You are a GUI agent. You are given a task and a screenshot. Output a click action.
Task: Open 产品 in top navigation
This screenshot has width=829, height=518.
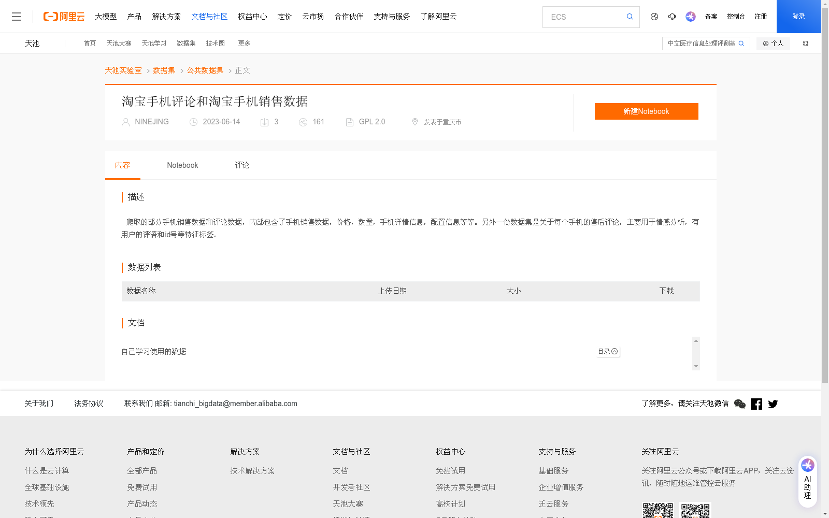[134, 17]
